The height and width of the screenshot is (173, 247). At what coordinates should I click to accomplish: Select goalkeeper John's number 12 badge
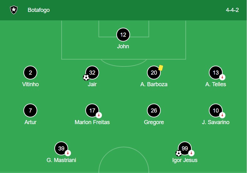123,35
